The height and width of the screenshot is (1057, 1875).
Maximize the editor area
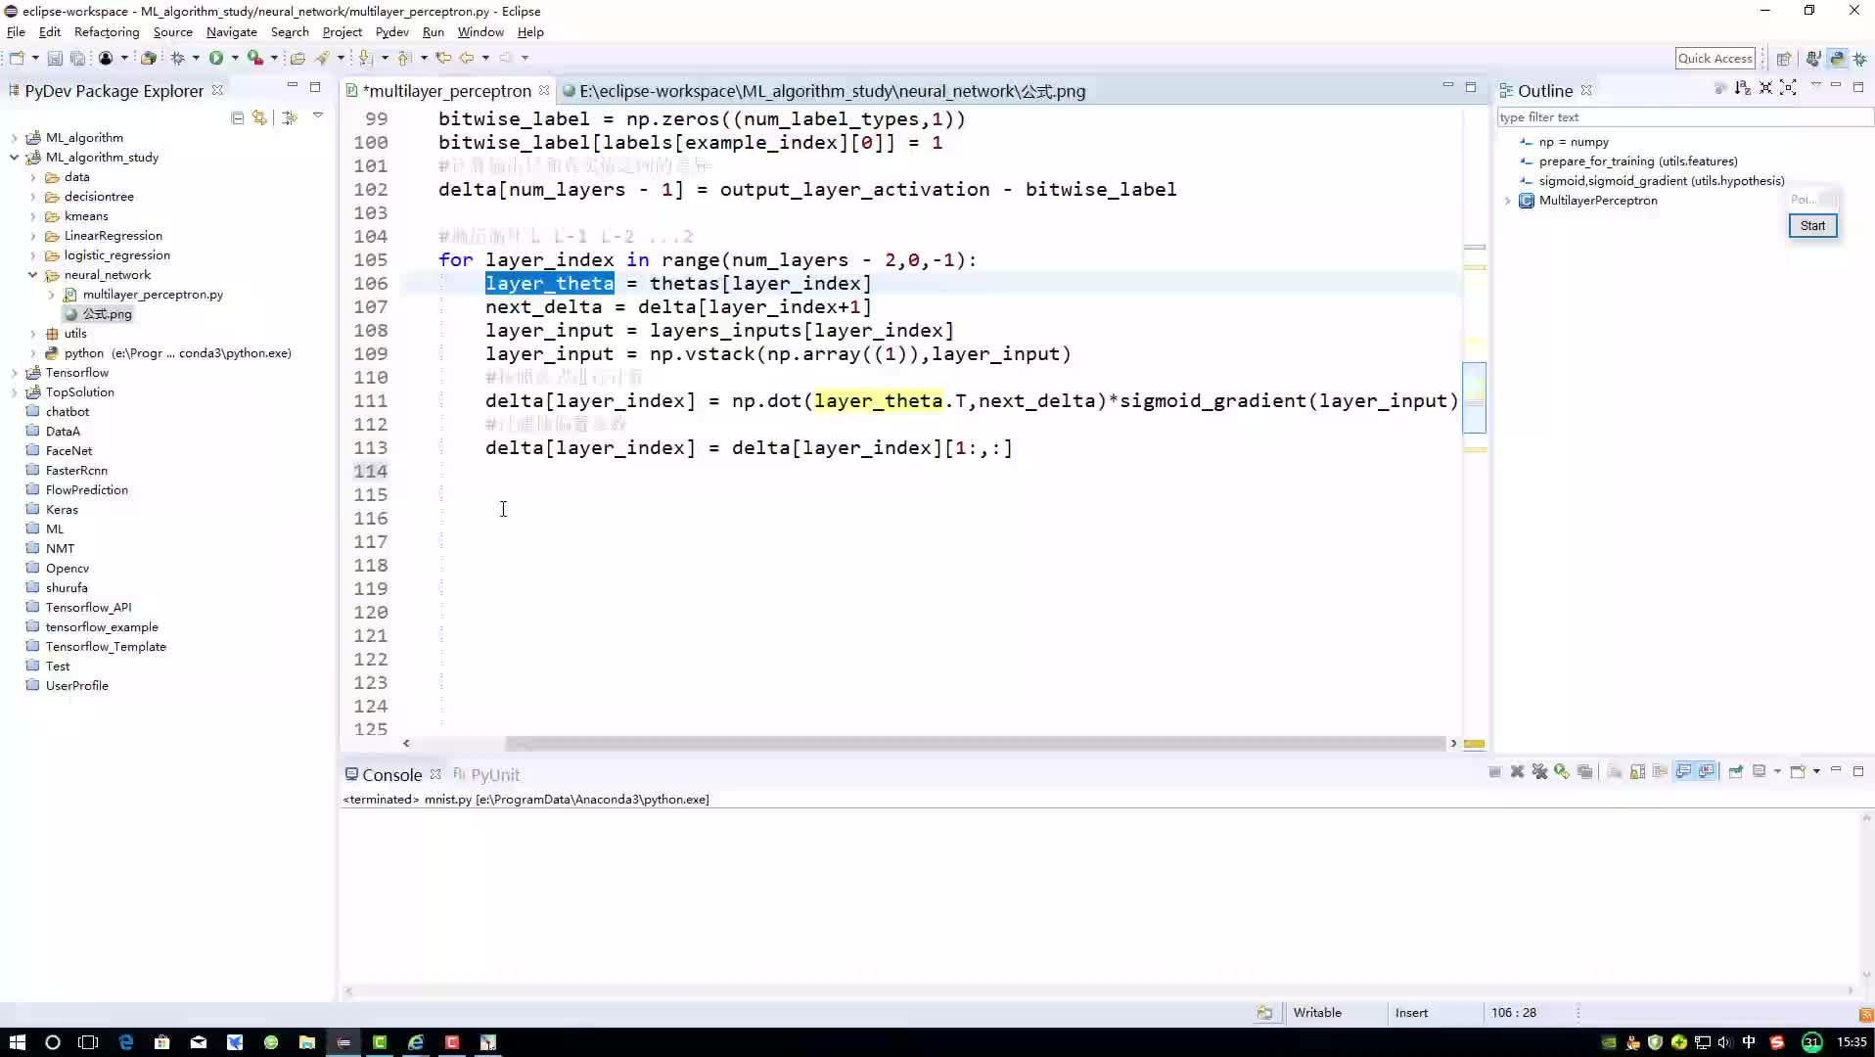point(1470,87)
